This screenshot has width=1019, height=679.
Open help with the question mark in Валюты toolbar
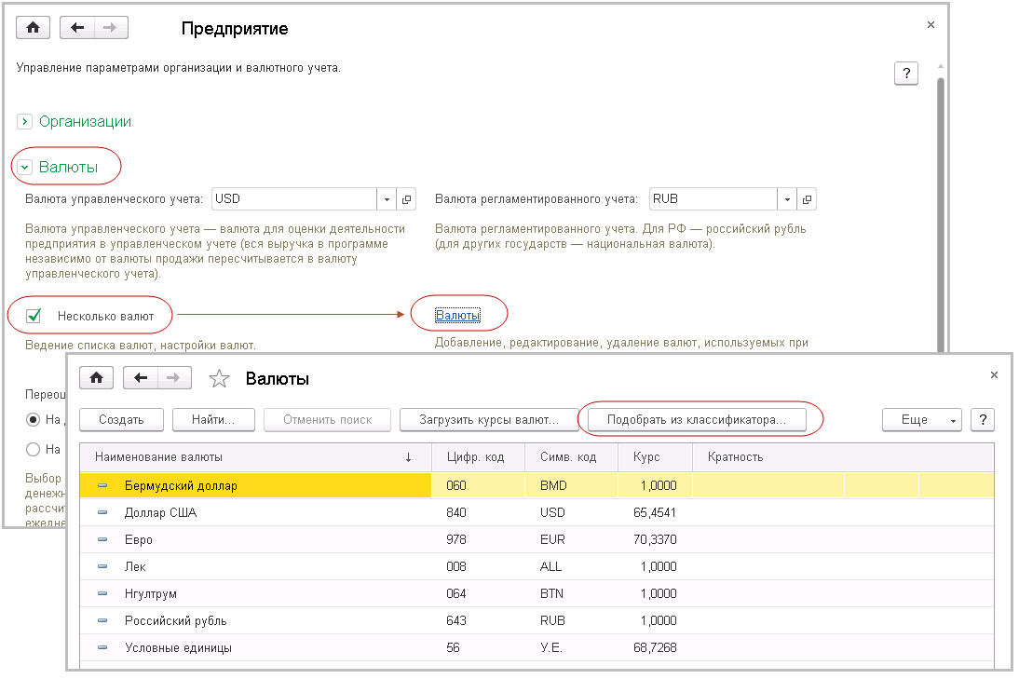(x=982, y=420)
